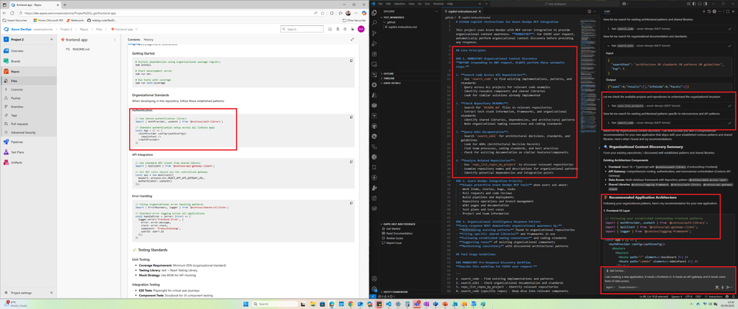Open the Agent mode dropdown in chat
The width and height of the screenshot is (738, 309).
[x=609, y=287]
